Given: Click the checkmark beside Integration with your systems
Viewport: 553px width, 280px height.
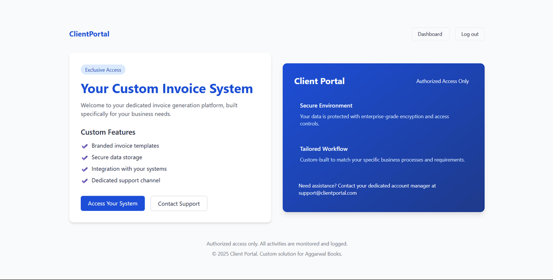Looking at the screenshot, I should pos(85,169).
